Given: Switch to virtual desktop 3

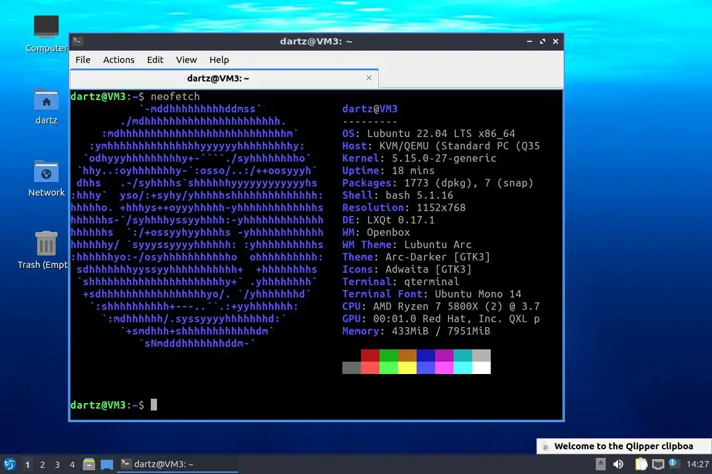Looking at the screenshot, I should pyautogui.click(x=57, y=465).
